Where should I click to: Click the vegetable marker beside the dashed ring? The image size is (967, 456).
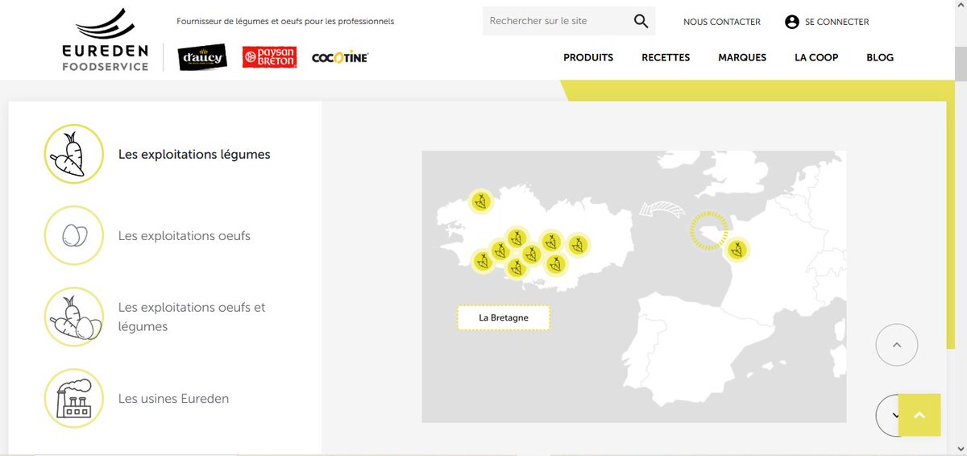pos(736,250)
